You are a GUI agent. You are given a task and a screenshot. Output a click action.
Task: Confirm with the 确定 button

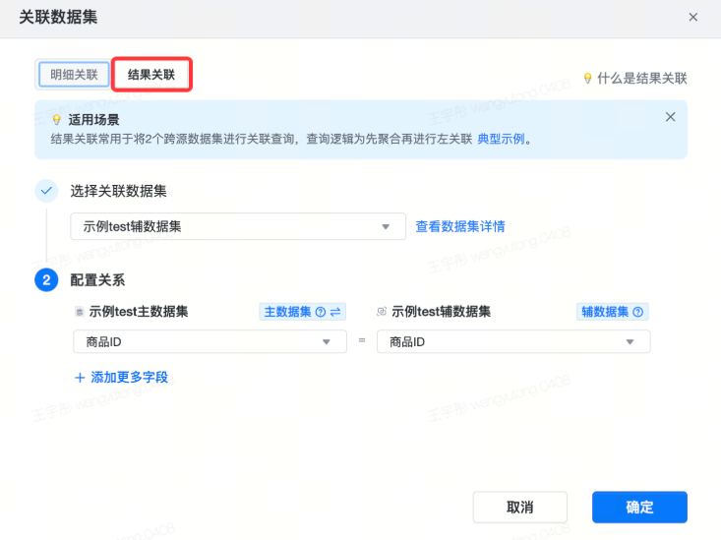(639, 507)
